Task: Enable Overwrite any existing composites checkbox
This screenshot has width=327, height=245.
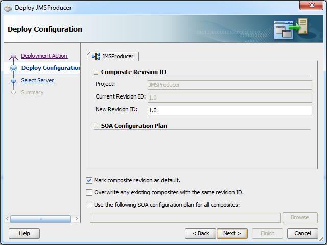Action: 89,192
